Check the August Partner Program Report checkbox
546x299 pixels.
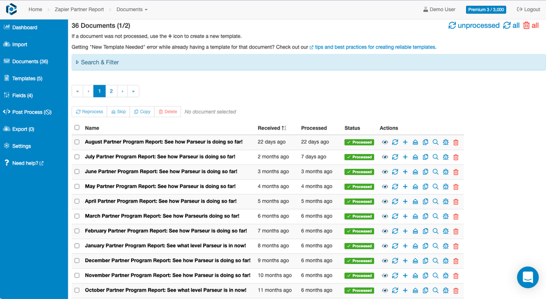(77, 142)
